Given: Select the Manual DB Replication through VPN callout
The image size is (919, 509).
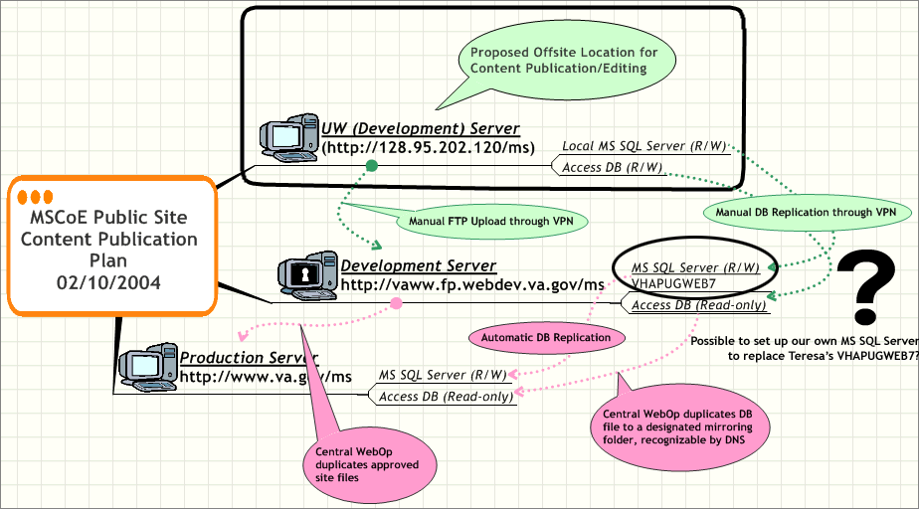Looking at the screenshot, I should click(806, 212).
